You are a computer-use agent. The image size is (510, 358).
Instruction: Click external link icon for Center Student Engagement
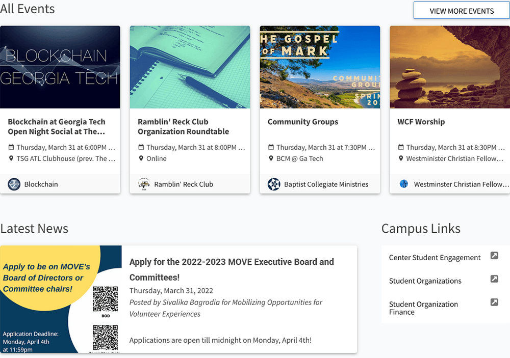coord(494,255)
